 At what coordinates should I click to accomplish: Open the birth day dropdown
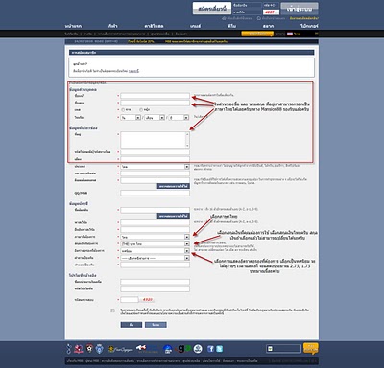pos(131,118)
